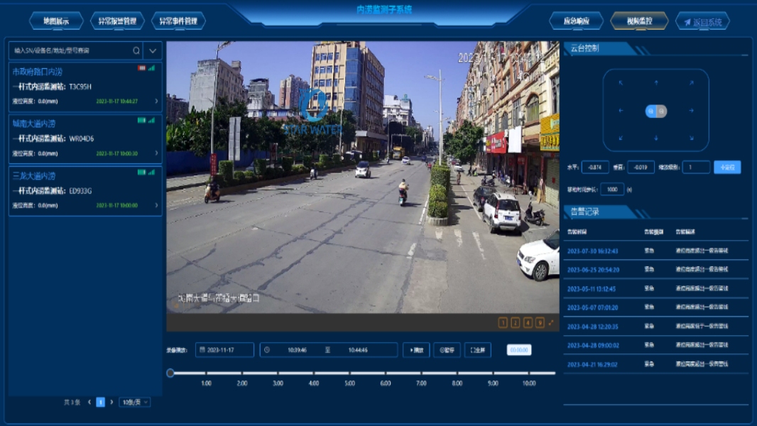Pan camera down with PTZ arrow
Screen dimensions: 757x426
pos(655,138)
